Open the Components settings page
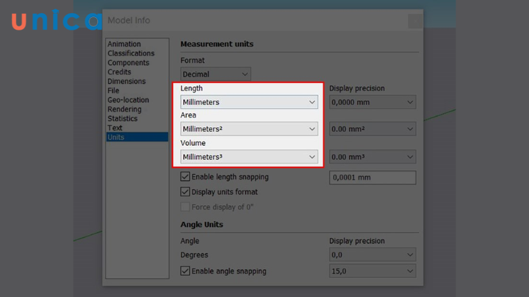The width and height of the screenshot is (529, 297). coord(129,63)
